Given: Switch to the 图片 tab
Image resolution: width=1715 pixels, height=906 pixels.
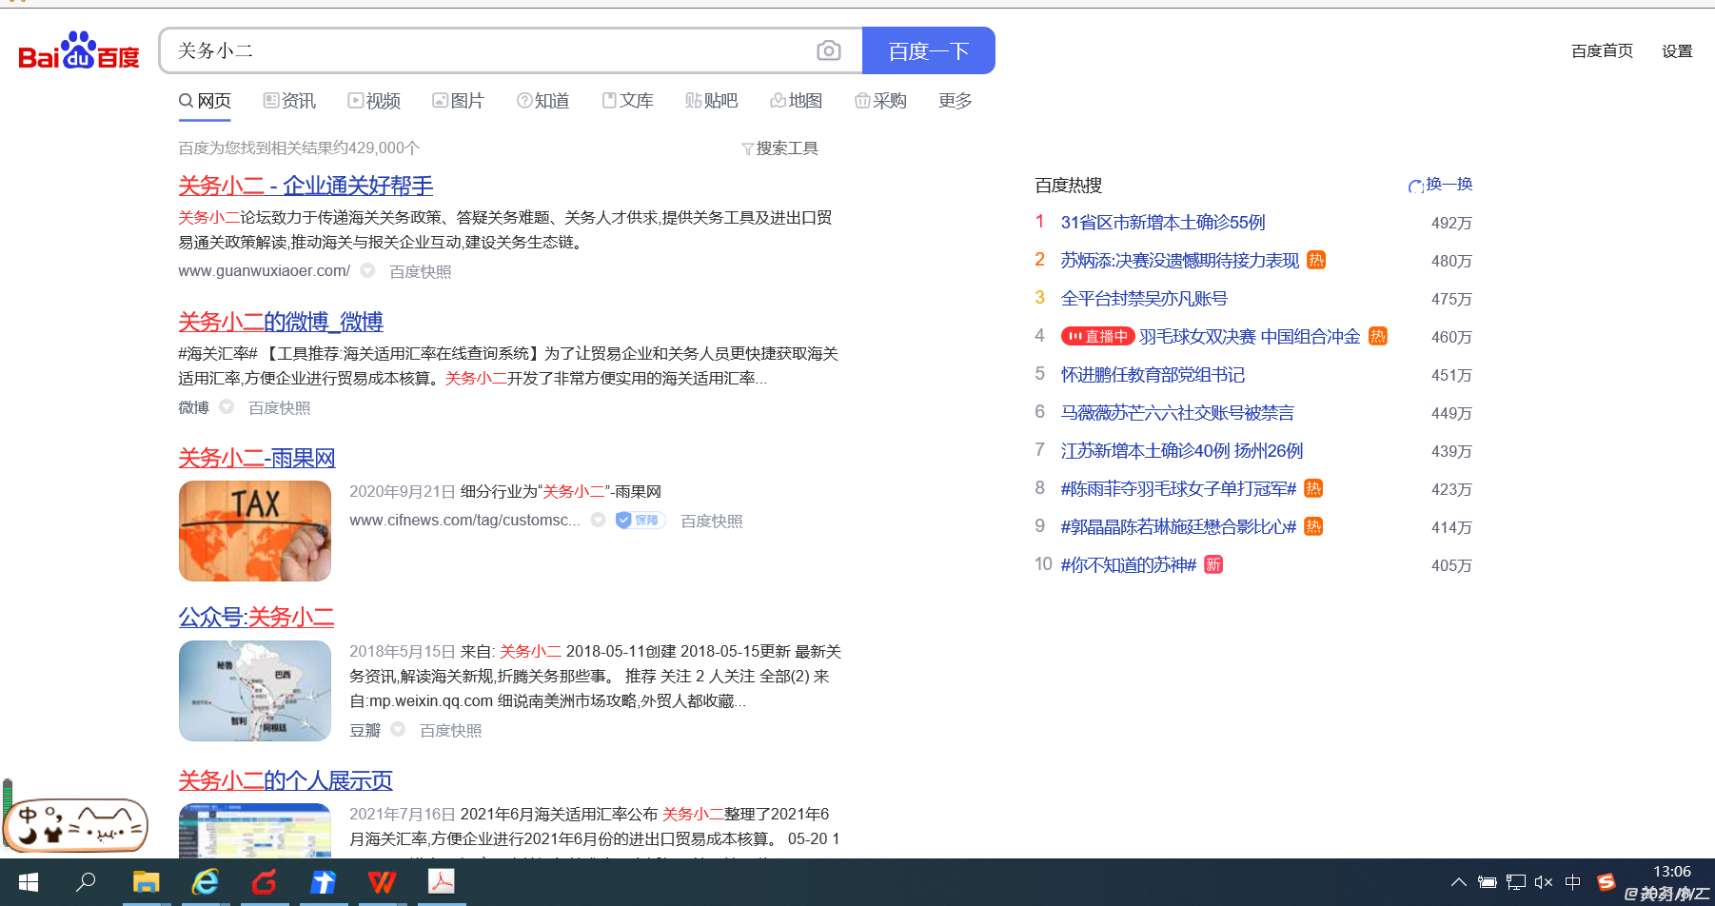Looking at the screenshot, I should pos(458,101).
